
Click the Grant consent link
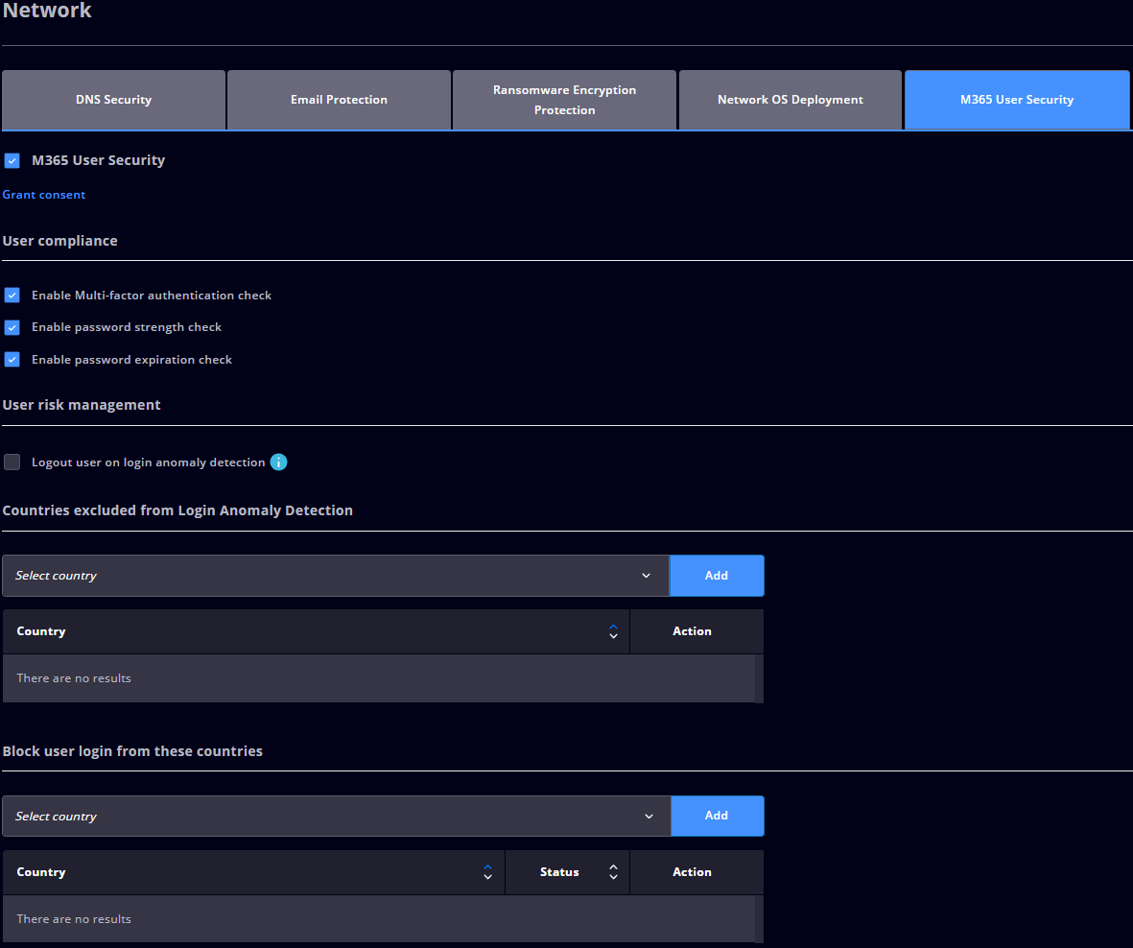[44, 195]
